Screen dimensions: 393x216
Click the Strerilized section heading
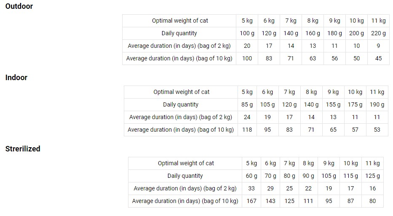pos(23,149)
